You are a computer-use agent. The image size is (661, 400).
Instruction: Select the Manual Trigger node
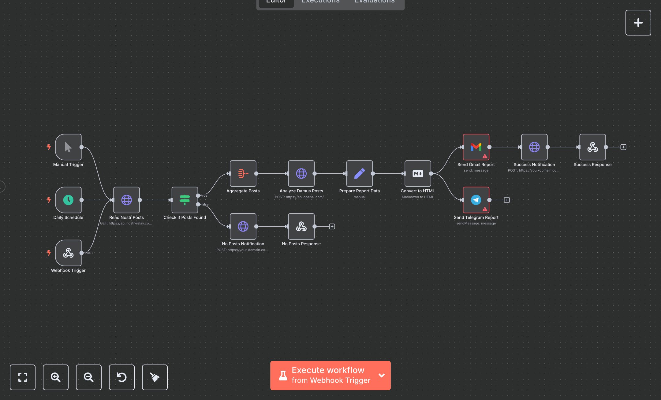click(x=68, y=147)
